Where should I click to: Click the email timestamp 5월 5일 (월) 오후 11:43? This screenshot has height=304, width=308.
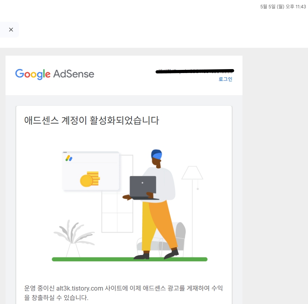[283, 7]
